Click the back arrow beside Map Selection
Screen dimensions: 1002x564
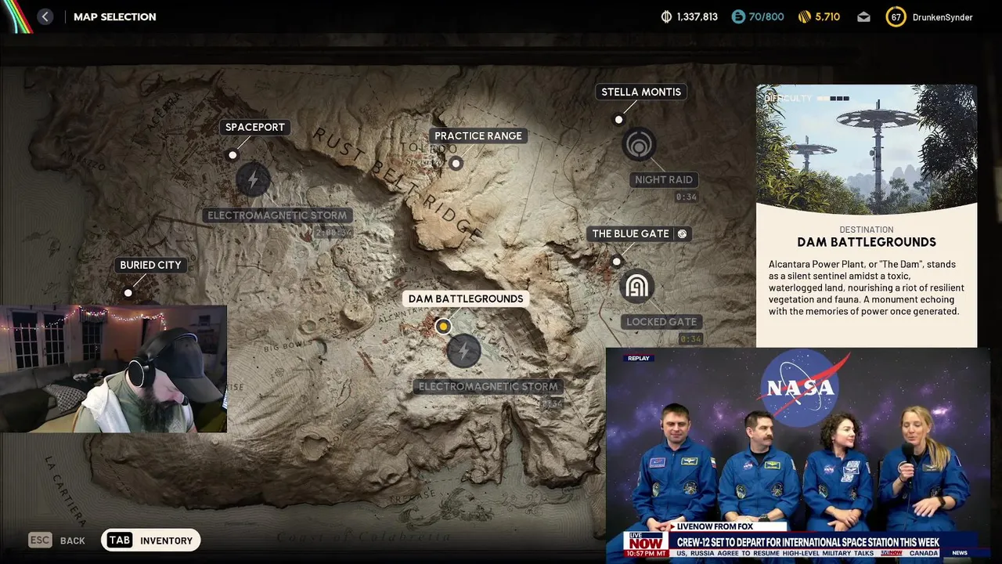point(45,16)
